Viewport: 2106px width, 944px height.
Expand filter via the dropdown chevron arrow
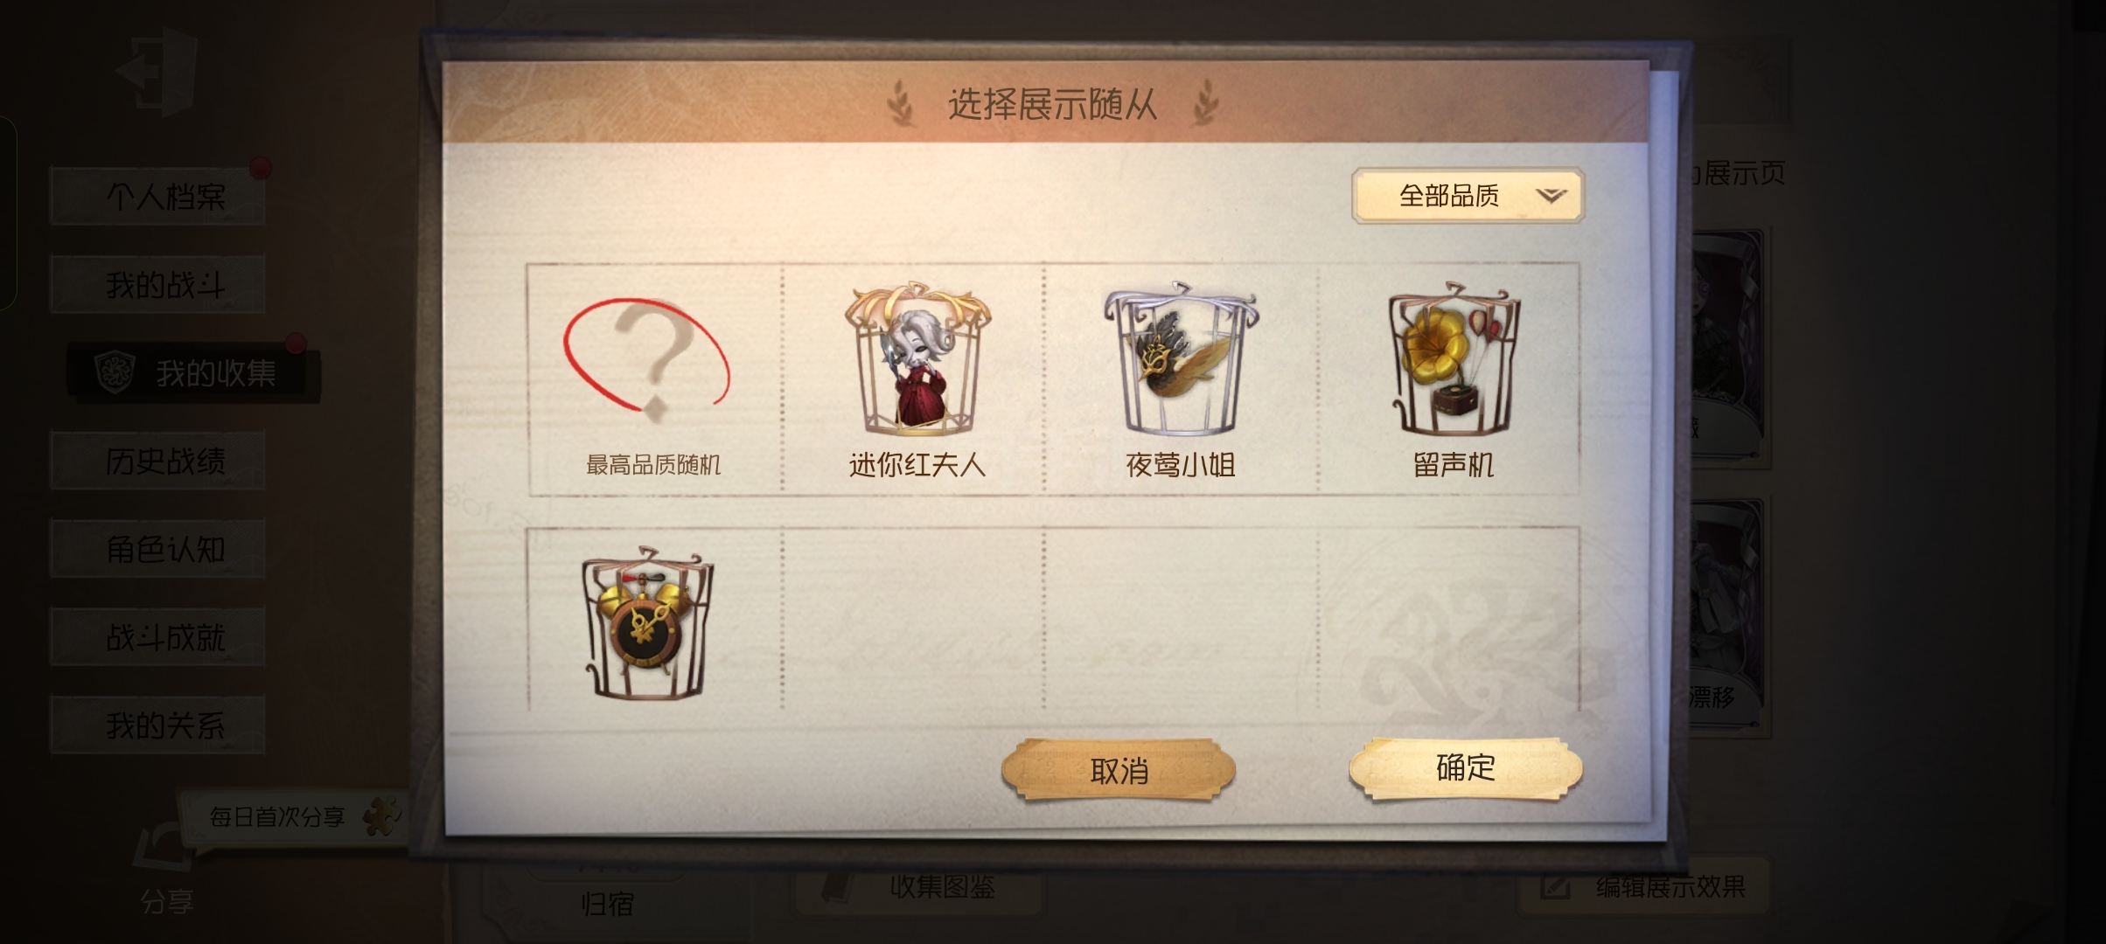[x=1551, y=195]
